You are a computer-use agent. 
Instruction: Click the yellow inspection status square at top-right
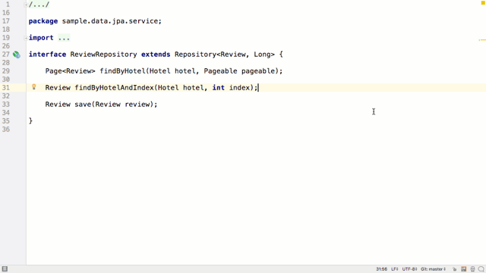coord(483,3)
